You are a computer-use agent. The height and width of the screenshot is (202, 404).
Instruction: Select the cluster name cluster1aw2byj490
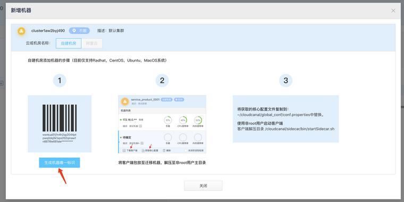click(48, 31)
